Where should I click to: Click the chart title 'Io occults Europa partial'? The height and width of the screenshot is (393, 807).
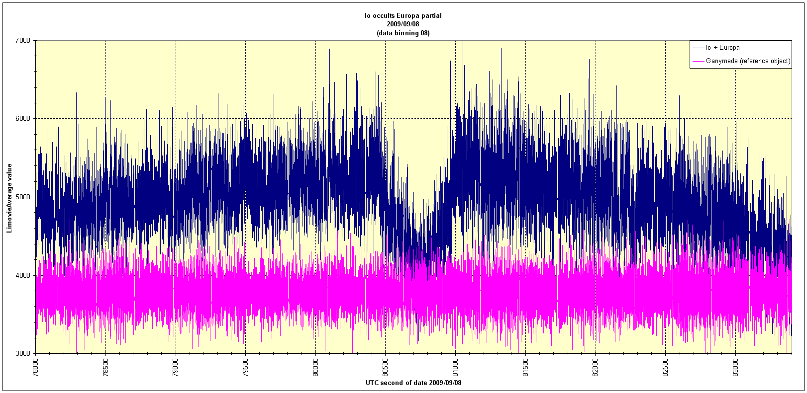point(403,15)
